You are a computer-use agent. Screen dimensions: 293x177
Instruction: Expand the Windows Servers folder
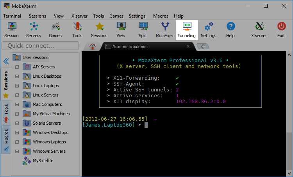pos(17,151)
